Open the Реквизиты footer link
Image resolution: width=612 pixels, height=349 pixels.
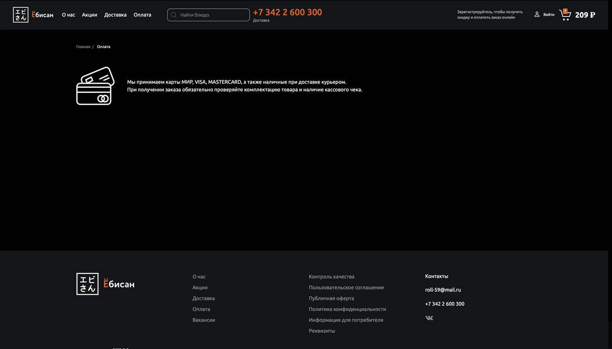click(x=322, y=331)
